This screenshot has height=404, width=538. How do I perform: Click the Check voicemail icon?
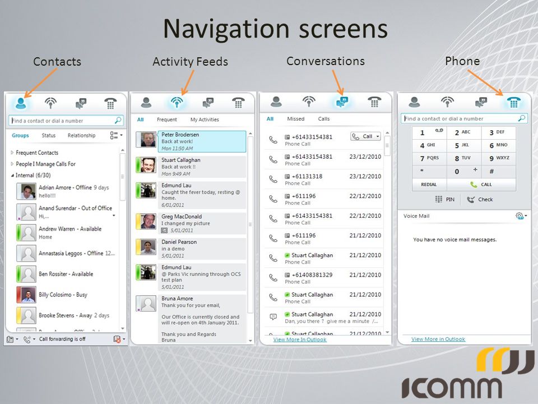tap(471, 199)
